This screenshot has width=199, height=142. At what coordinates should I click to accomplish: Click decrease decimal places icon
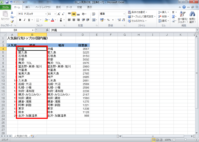click(x=123, y=20)
